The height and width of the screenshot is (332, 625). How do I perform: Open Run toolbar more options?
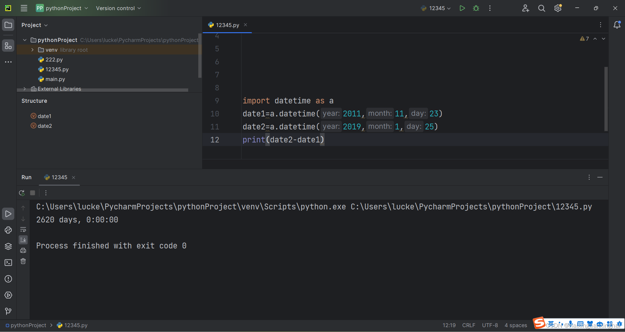46,193
